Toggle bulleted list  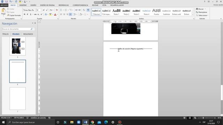tap(61, 10)
